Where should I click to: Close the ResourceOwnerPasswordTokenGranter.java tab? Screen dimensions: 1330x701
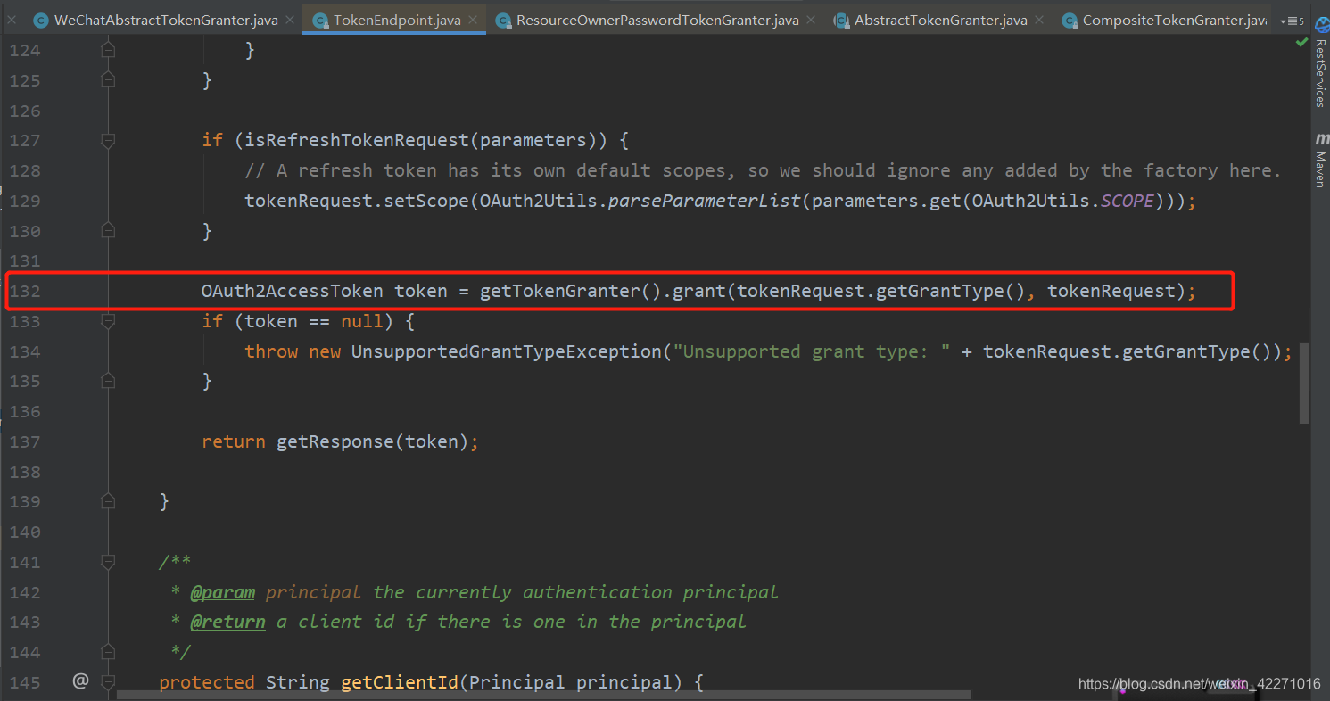coord(811,20)
